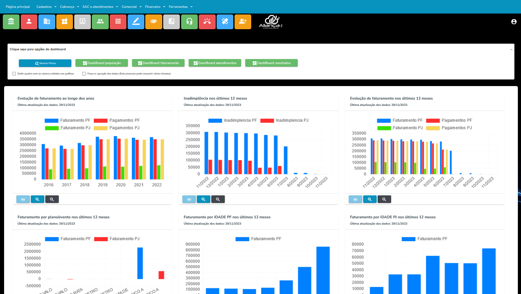Screen dimensions: 521x294
Task: Click the Mostrar Filtros button
Action: pos(45,63)
